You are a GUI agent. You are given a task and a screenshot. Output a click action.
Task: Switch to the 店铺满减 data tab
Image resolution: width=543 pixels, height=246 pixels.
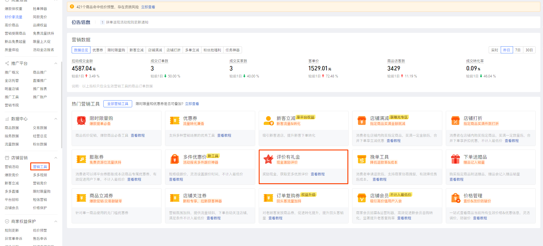155,50
